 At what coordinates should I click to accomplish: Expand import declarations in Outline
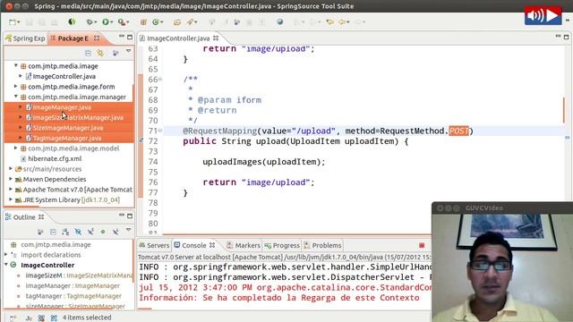coord(6,254)
